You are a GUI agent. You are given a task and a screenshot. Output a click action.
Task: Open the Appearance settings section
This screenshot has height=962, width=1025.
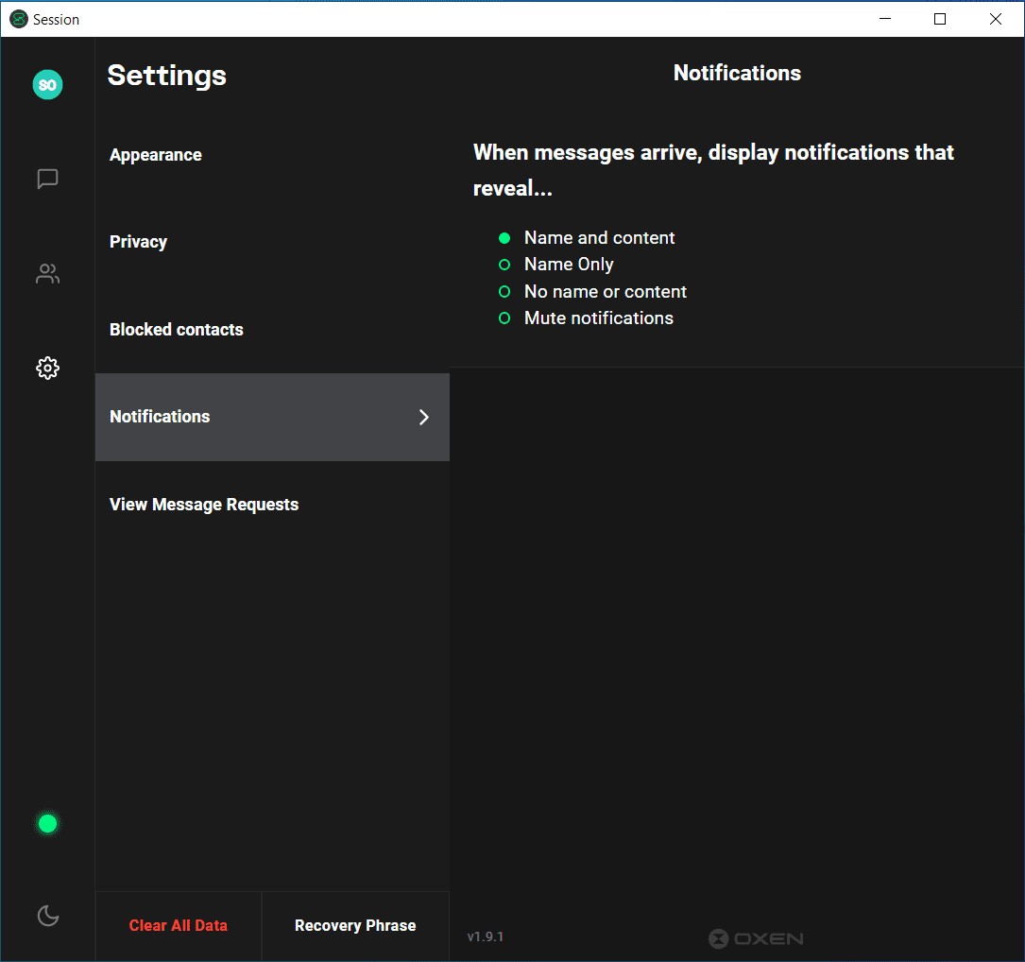156,155
